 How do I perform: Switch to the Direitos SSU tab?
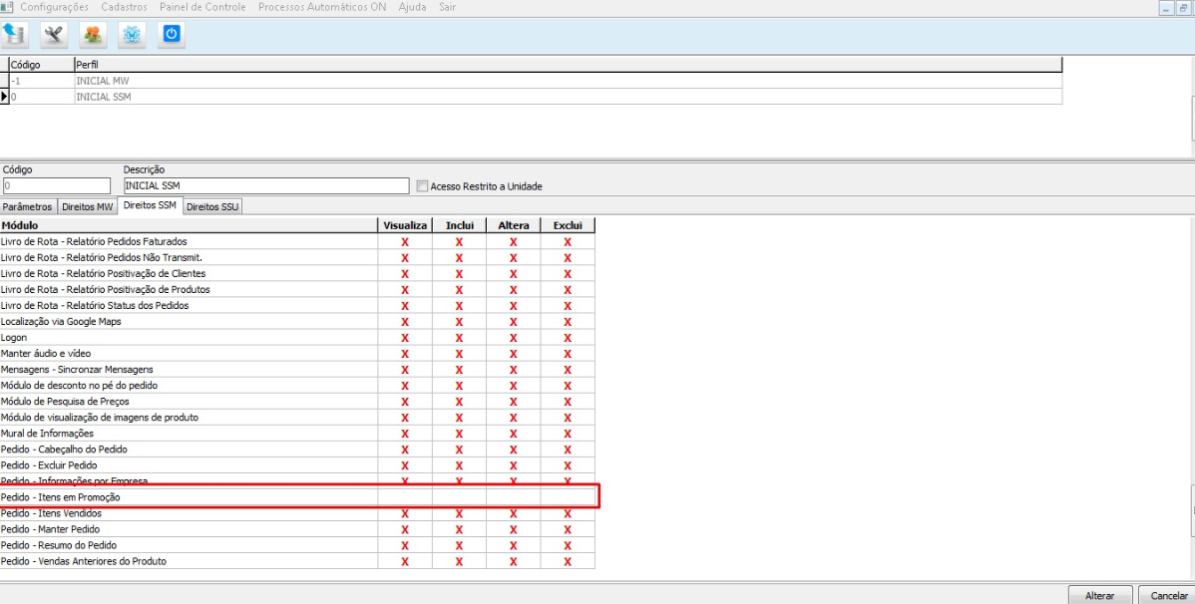pyautogui.click(x=212, y=206)
